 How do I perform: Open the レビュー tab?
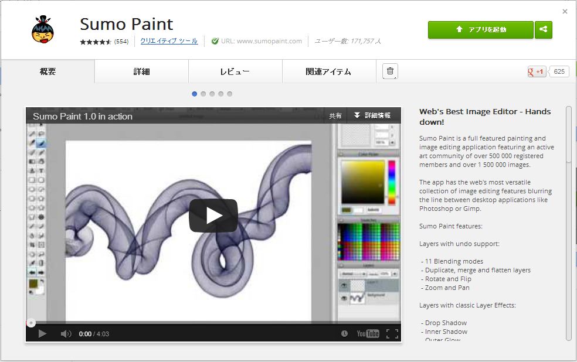[236, 71]
